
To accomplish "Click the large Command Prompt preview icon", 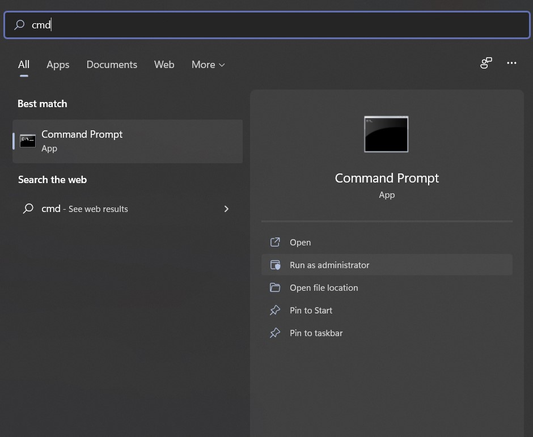I will point(386,134).
